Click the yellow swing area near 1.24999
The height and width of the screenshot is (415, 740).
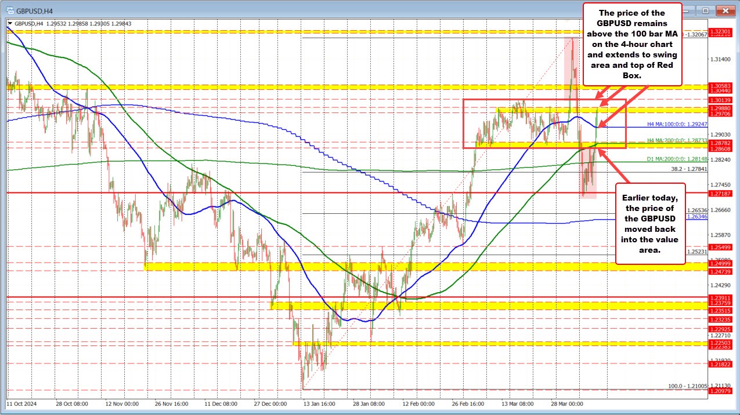pyautogui.click(x=232, y=267)
